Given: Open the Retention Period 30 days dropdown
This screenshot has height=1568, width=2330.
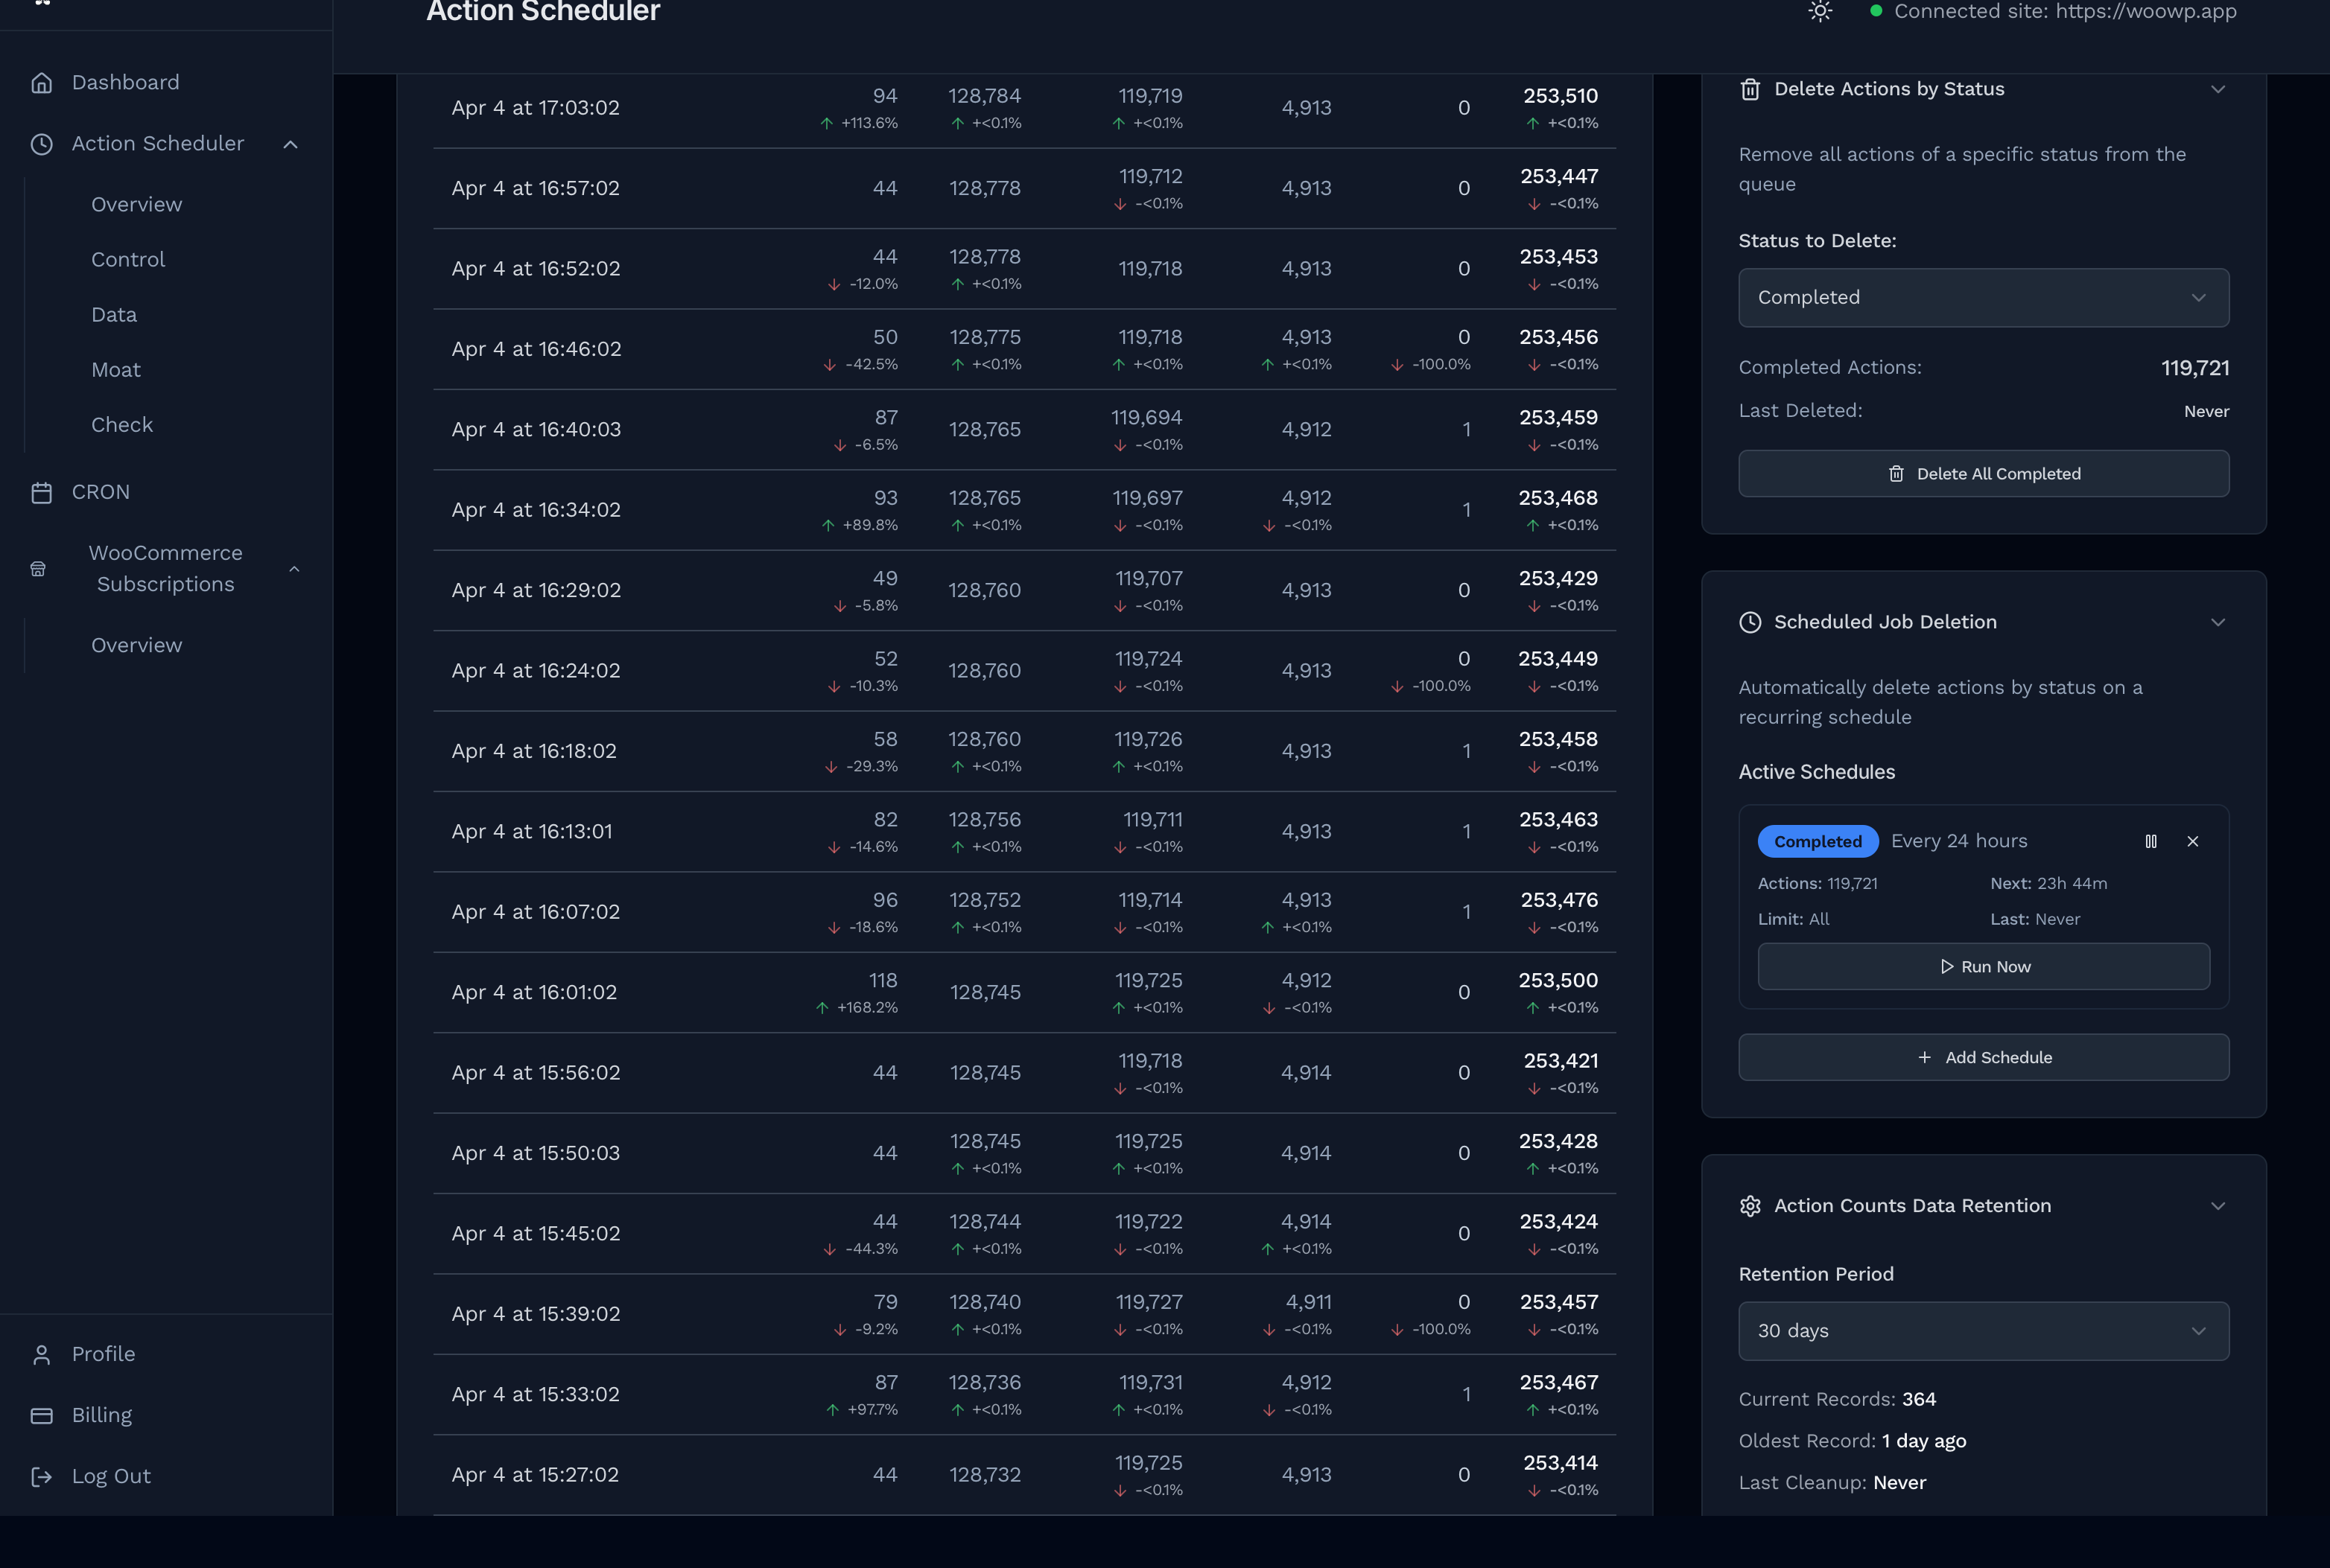Looking at the screenshot, I should click(1983, 1331).
